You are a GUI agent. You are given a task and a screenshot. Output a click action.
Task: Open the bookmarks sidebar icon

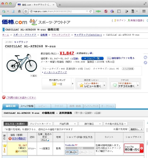click(13, 11)
